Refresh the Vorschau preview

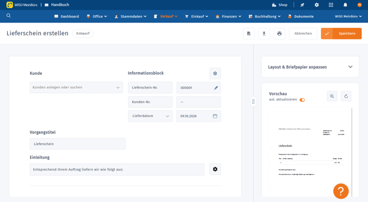(x=346, y=96)
